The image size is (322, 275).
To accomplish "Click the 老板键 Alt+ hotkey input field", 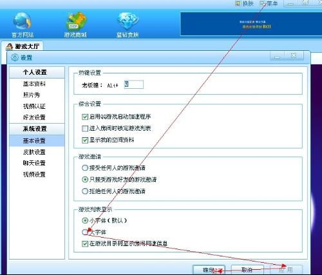I will pyautogui.click(x=134, y=84).
